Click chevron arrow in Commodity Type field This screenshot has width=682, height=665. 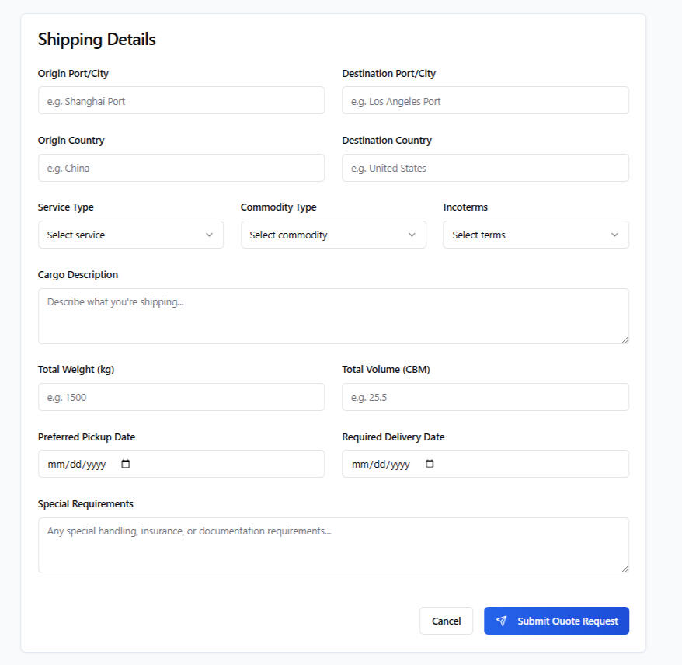pyautogui.click(x=412, y=235)
